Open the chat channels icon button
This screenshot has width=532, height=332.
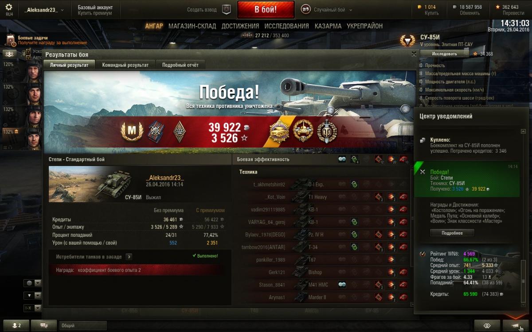[44, 325]
